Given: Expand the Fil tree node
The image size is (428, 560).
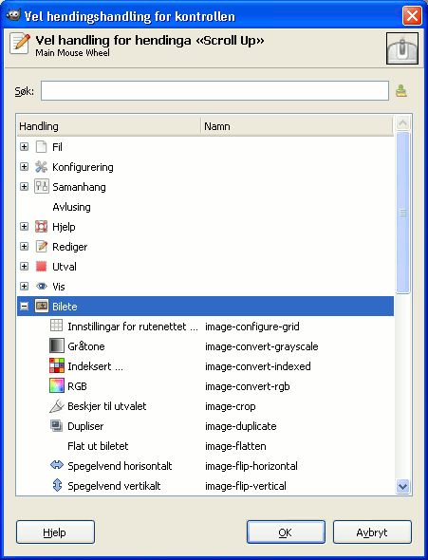Looking at the screenshot, I should pyautogui.click(x=24, y=147).
